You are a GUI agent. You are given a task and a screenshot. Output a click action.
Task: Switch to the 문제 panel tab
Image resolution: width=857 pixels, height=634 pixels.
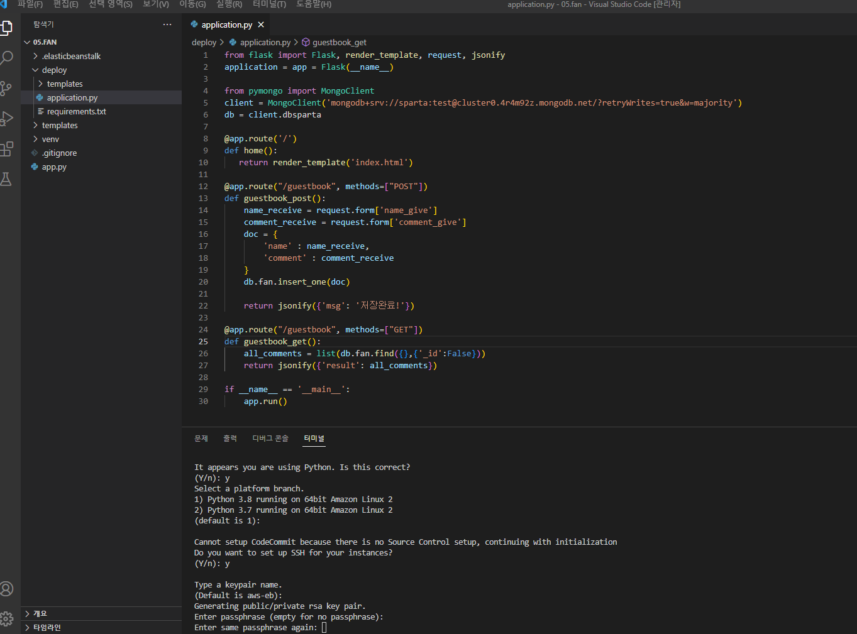coord(201,439)
